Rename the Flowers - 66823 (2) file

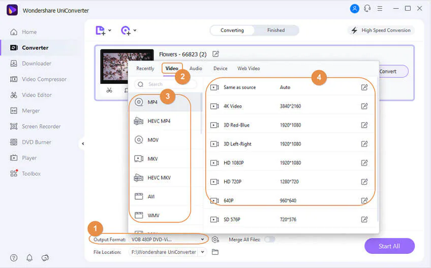coord(216,54)
